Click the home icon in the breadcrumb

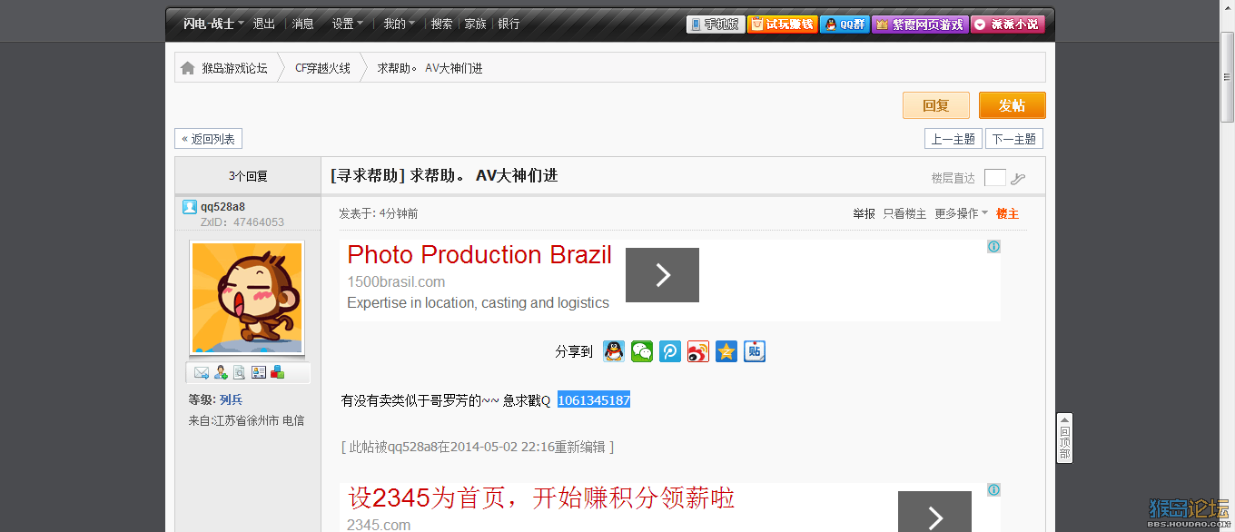(x=188, y=68)
